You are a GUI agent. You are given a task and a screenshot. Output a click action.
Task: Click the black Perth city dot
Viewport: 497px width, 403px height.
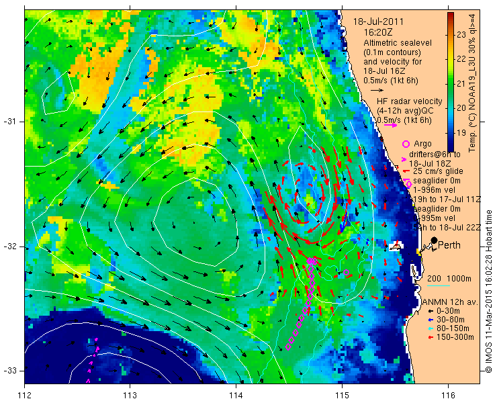click(x=435, y=240)
